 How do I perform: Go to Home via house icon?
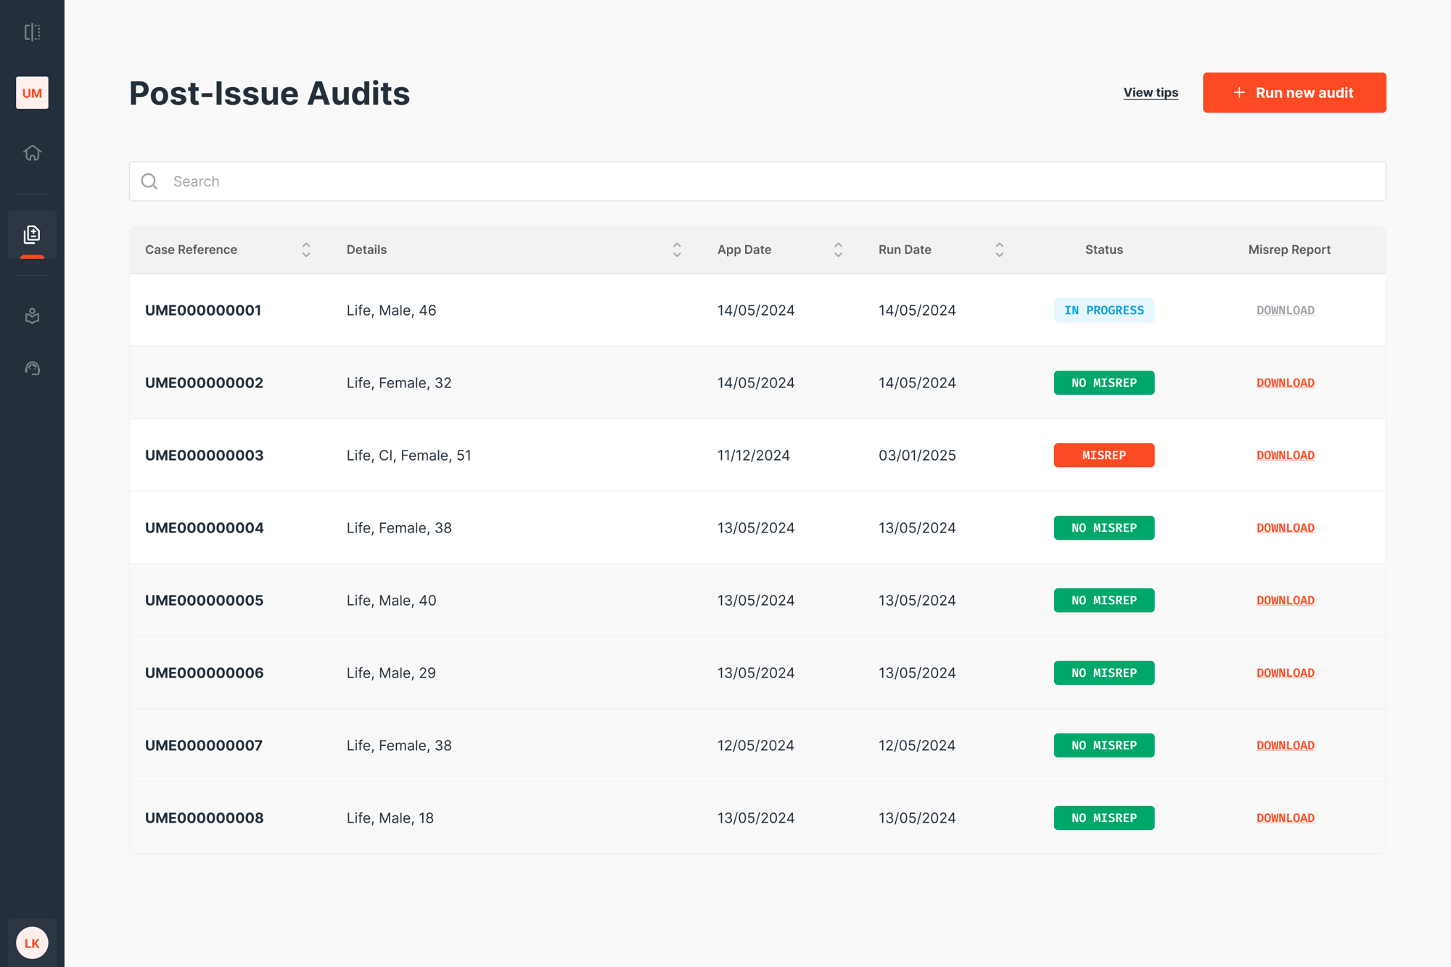(32, 153)
